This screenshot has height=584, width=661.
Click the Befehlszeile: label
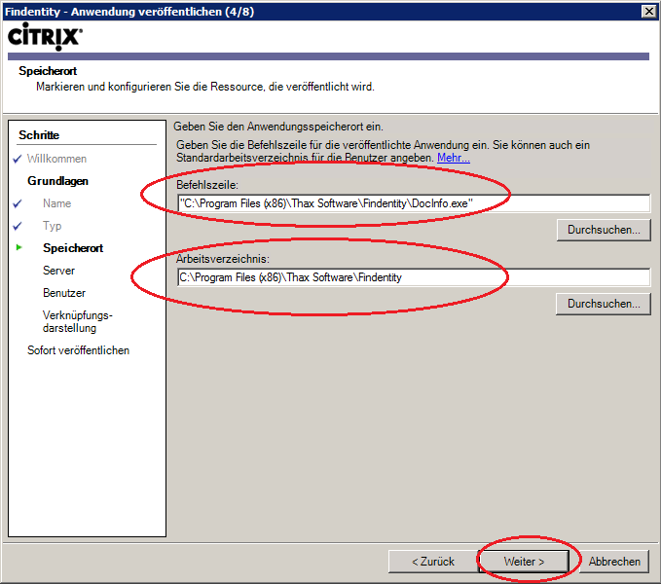[207, 185]
